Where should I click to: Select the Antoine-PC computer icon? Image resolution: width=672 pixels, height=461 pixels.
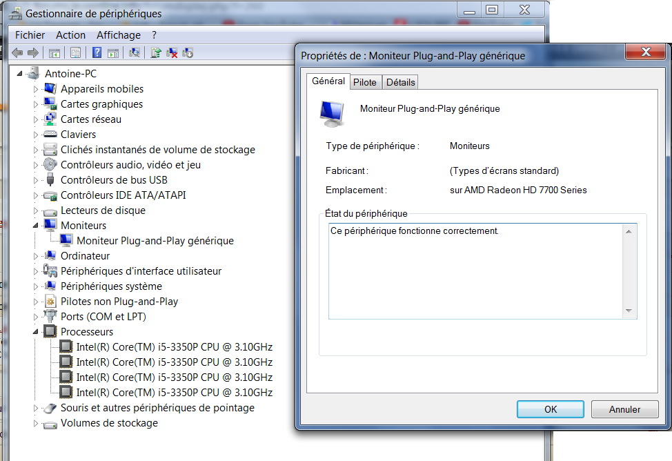33,73
